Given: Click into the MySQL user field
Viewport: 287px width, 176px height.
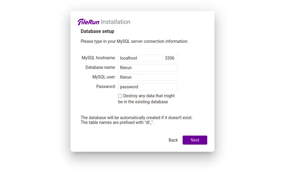Looking at the screenshot, I should coord(148,77).
